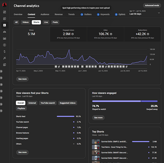This screenshot has width=164, height=163.
Task: Select the Shorts content filter chip
Action: pos(36,22)
